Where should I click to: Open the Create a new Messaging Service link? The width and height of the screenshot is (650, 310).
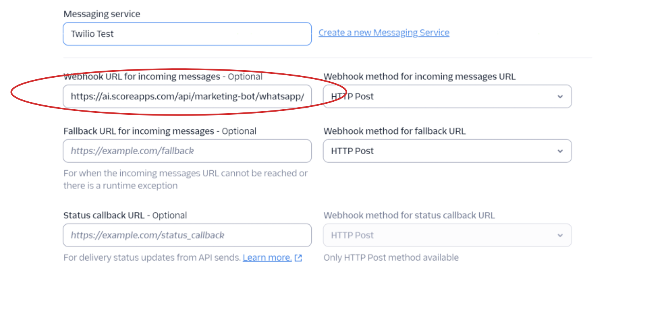(384, 33)
